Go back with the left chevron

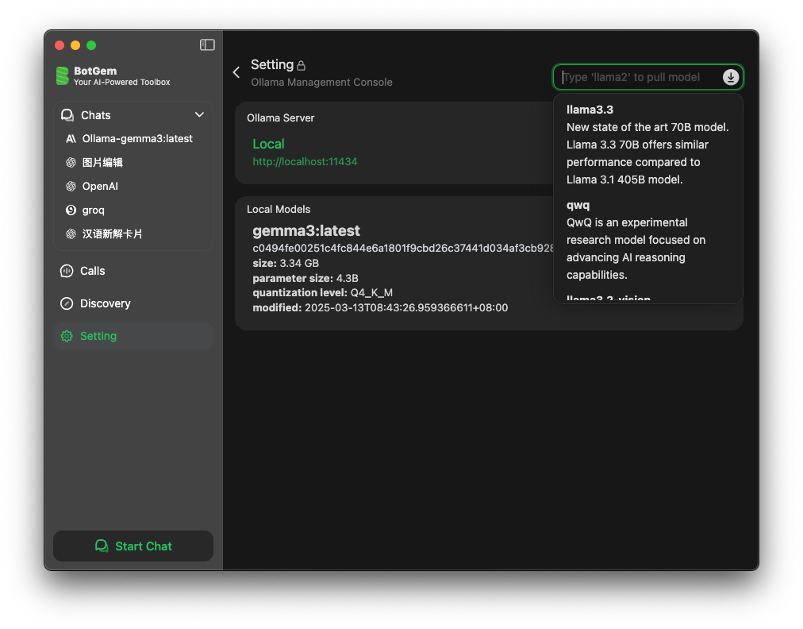(x=236, y=72)
